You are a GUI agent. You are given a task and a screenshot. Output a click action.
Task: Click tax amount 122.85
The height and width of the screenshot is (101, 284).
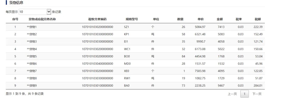point(258,71)
